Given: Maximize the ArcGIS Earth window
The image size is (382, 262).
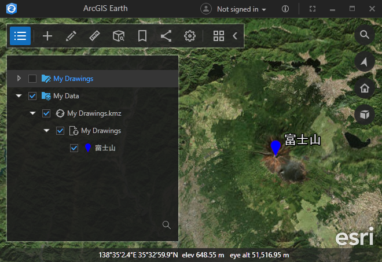Looking at the screenshot, I should [x=352, y=9].
